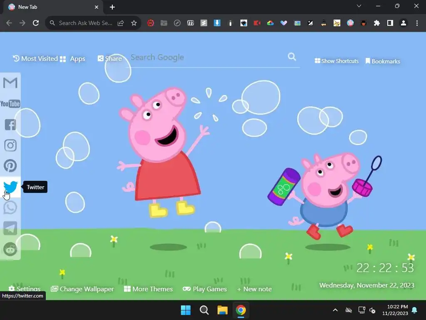Go back to the previous page

[9, 23]
